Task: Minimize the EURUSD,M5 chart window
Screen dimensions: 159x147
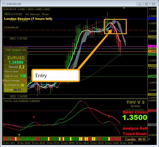Action: tap(140, 4)
